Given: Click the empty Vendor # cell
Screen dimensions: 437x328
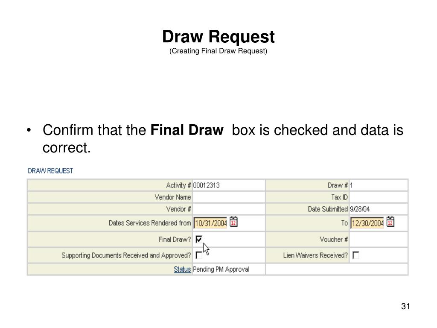Looking at the screenshot, I should coord(229,209).
